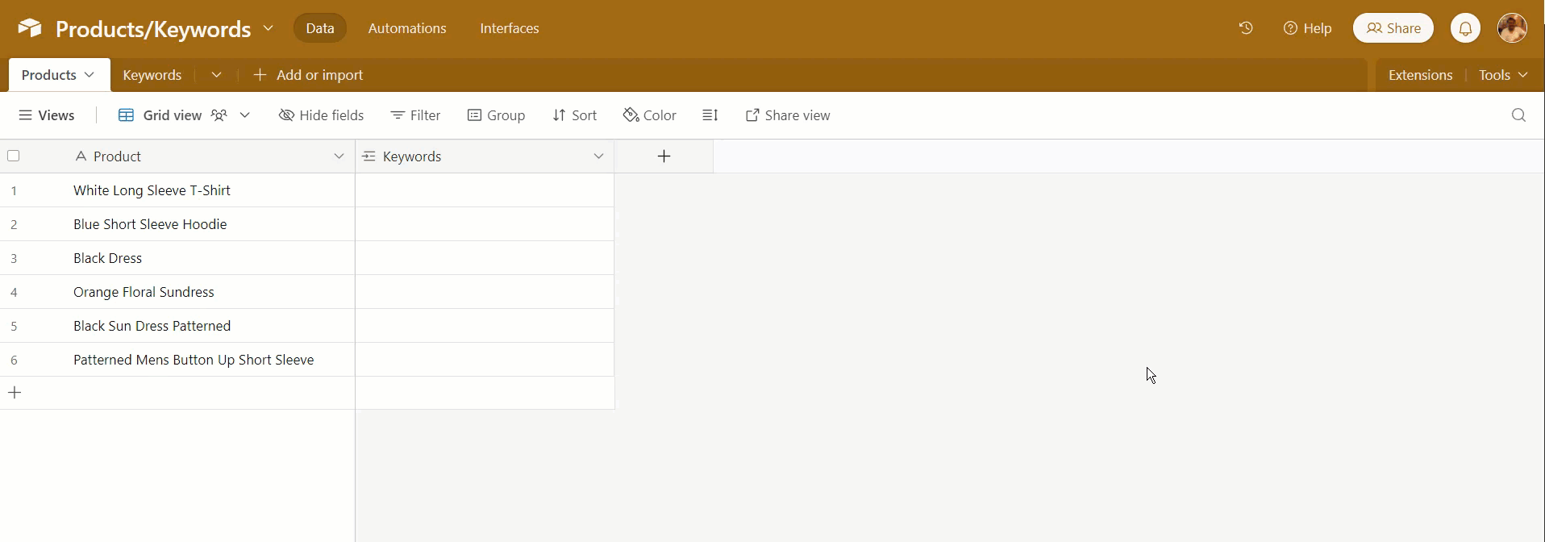1545x542 pixels.
Task: Click the collaborative view people icon
Action: click(219, 115)
